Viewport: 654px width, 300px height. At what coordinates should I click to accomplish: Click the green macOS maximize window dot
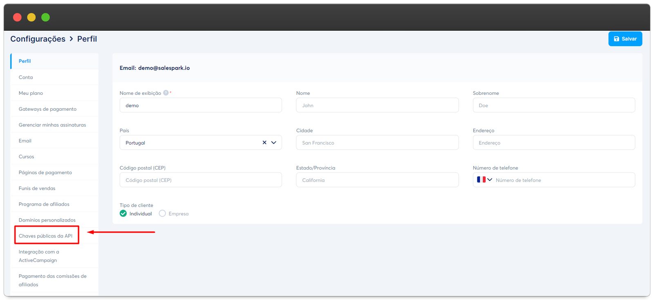(45, 17)
